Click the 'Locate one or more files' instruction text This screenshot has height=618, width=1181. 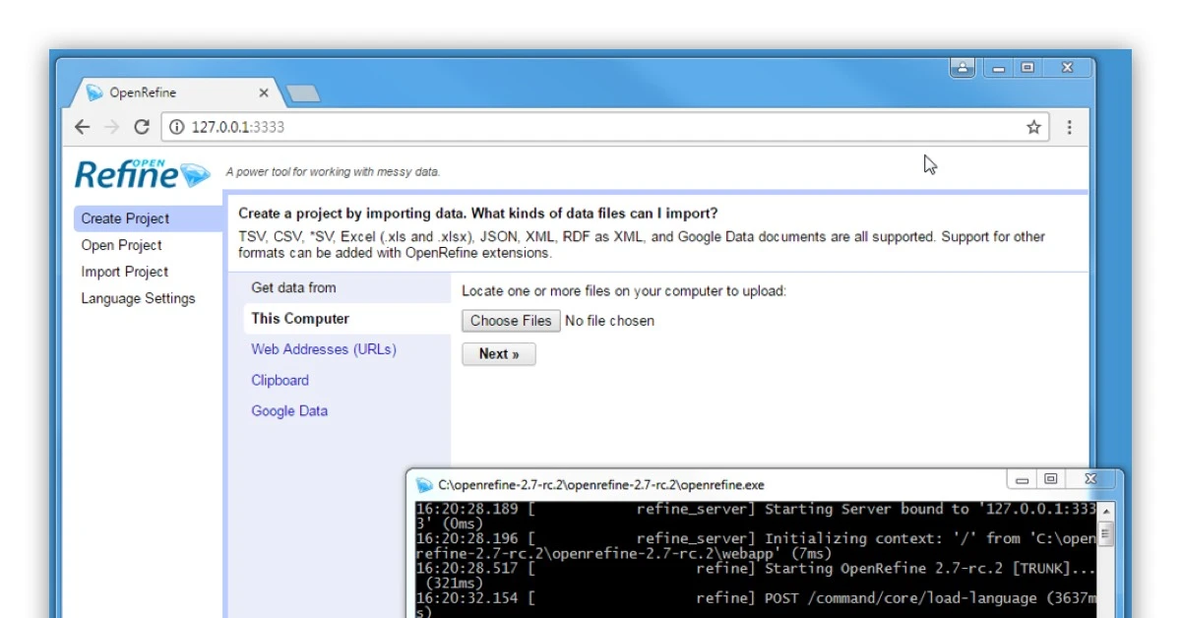[x=624, y=291]
